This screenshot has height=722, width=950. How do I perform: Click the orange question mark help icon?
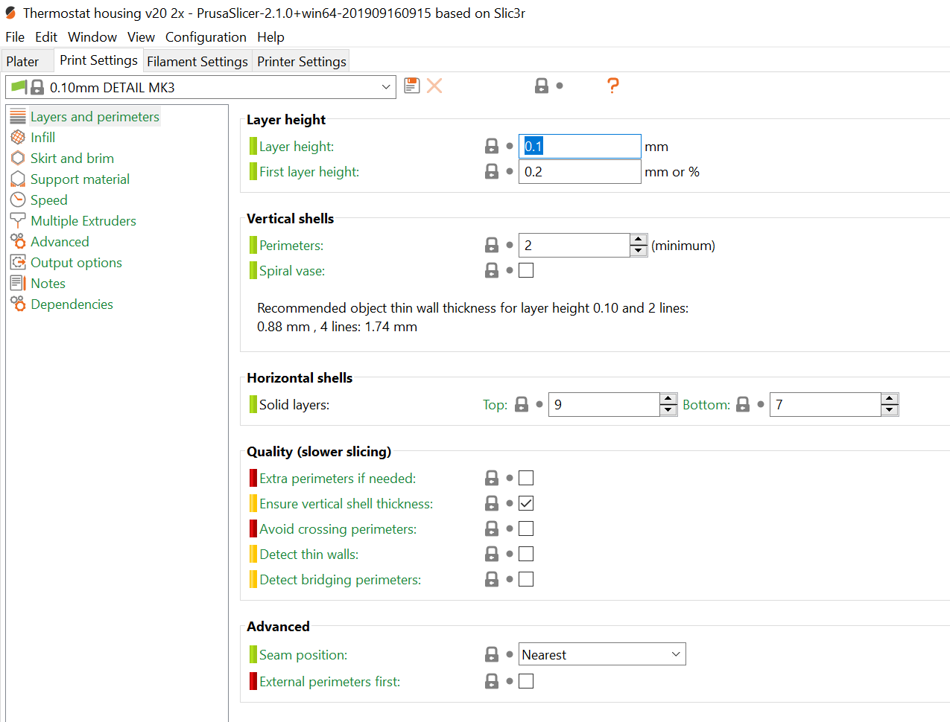coord(612,86)
